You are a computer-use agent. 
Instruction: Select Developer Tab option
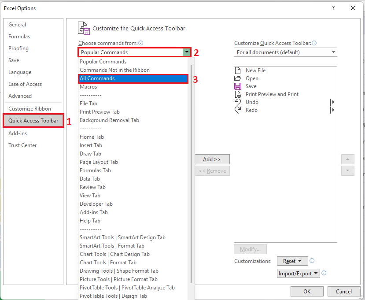click(x=133, y=204)
